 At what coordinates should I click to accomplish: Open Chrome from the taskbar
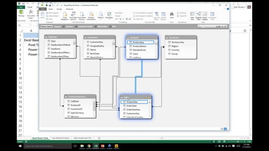89,146
